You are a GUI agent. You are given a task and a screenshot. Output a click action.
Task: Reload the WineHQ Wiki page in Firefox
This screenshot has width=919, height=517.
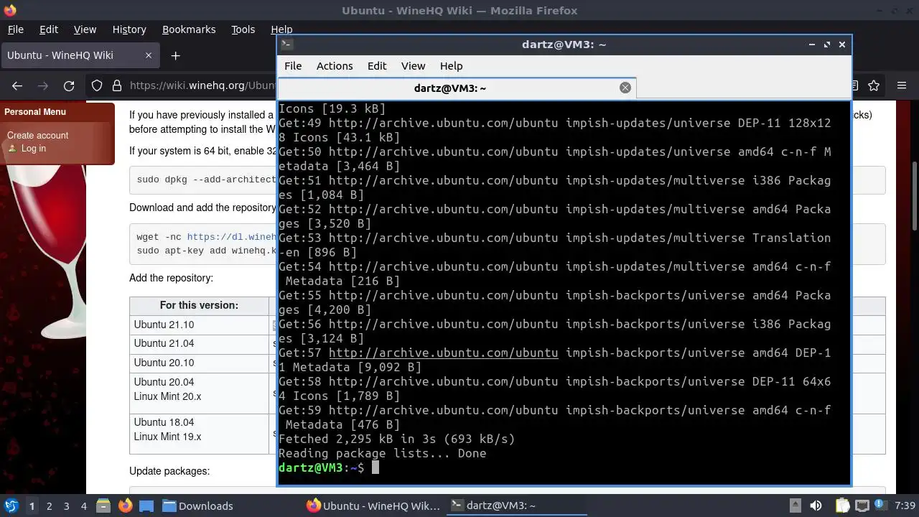(69, 85)
